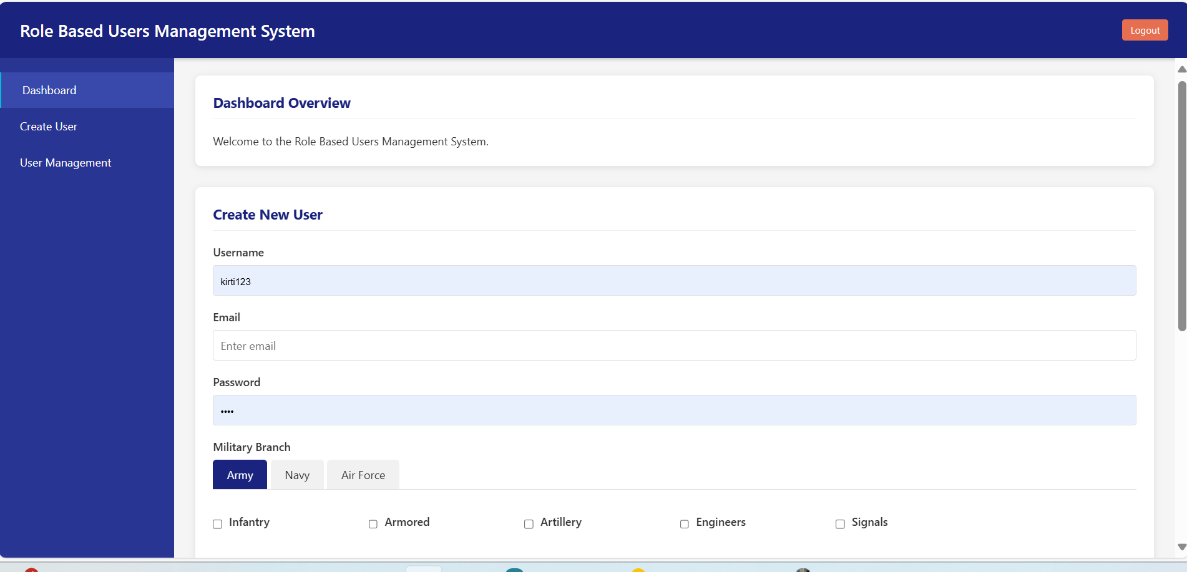
Task: Click the vertical scrollbar thumb
Action: pos(1181,206)
